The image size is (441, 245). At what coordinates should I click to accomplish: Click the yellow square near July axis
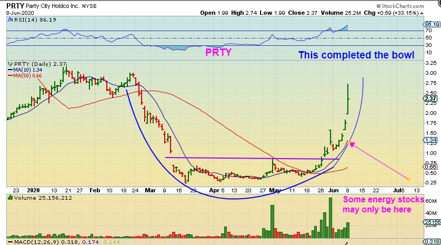click(x=408, y=179)
